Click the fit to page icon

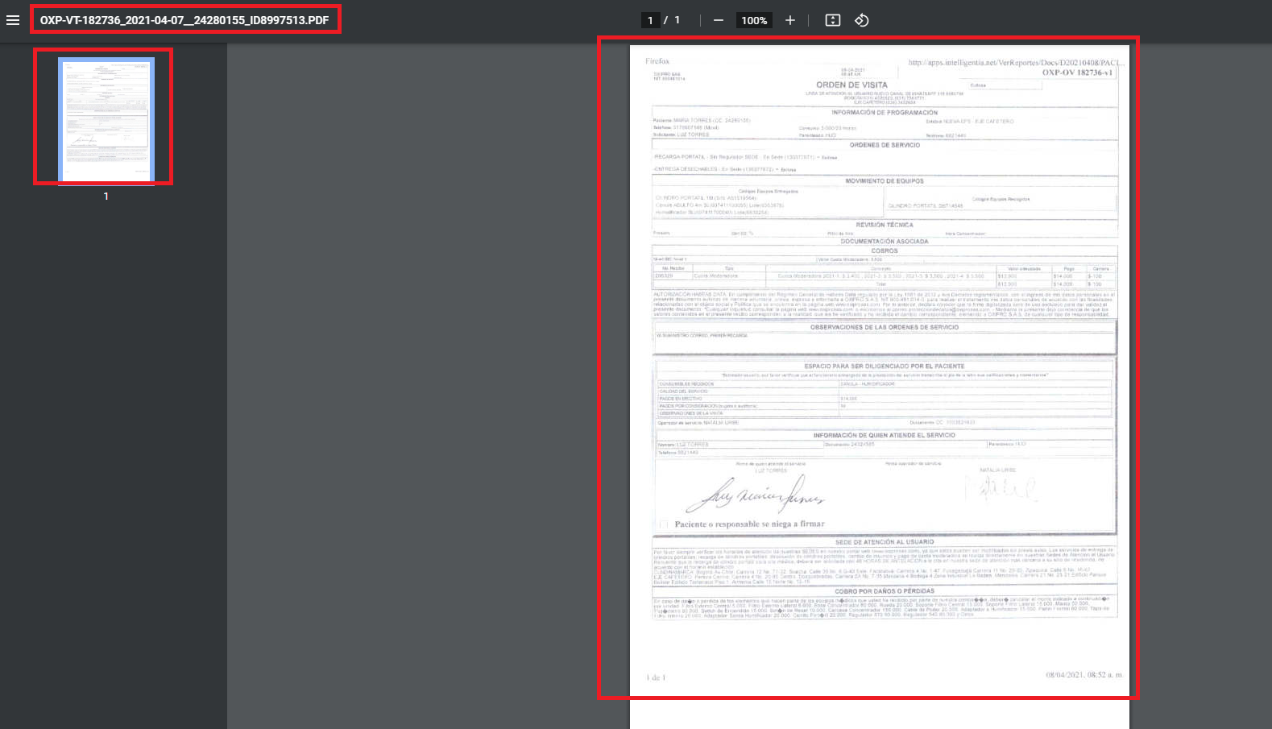[x=833, y=20]
